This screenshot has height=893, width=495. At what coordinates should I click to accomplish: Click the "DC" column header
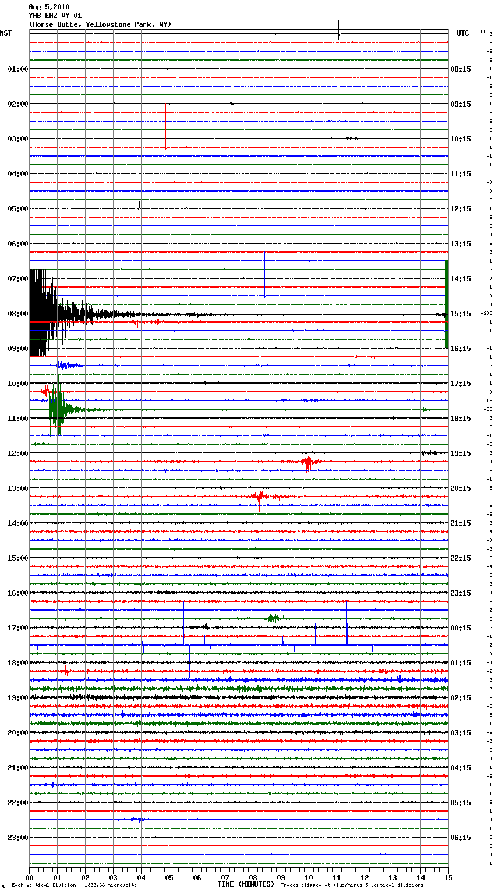pos(483,31)
